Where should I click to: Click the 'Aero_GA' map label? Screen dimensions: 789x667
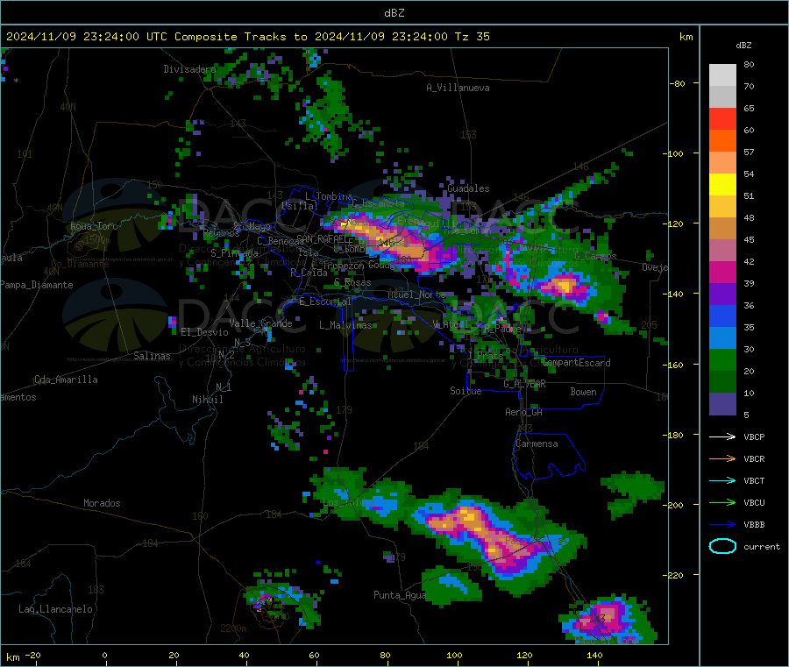524,412
